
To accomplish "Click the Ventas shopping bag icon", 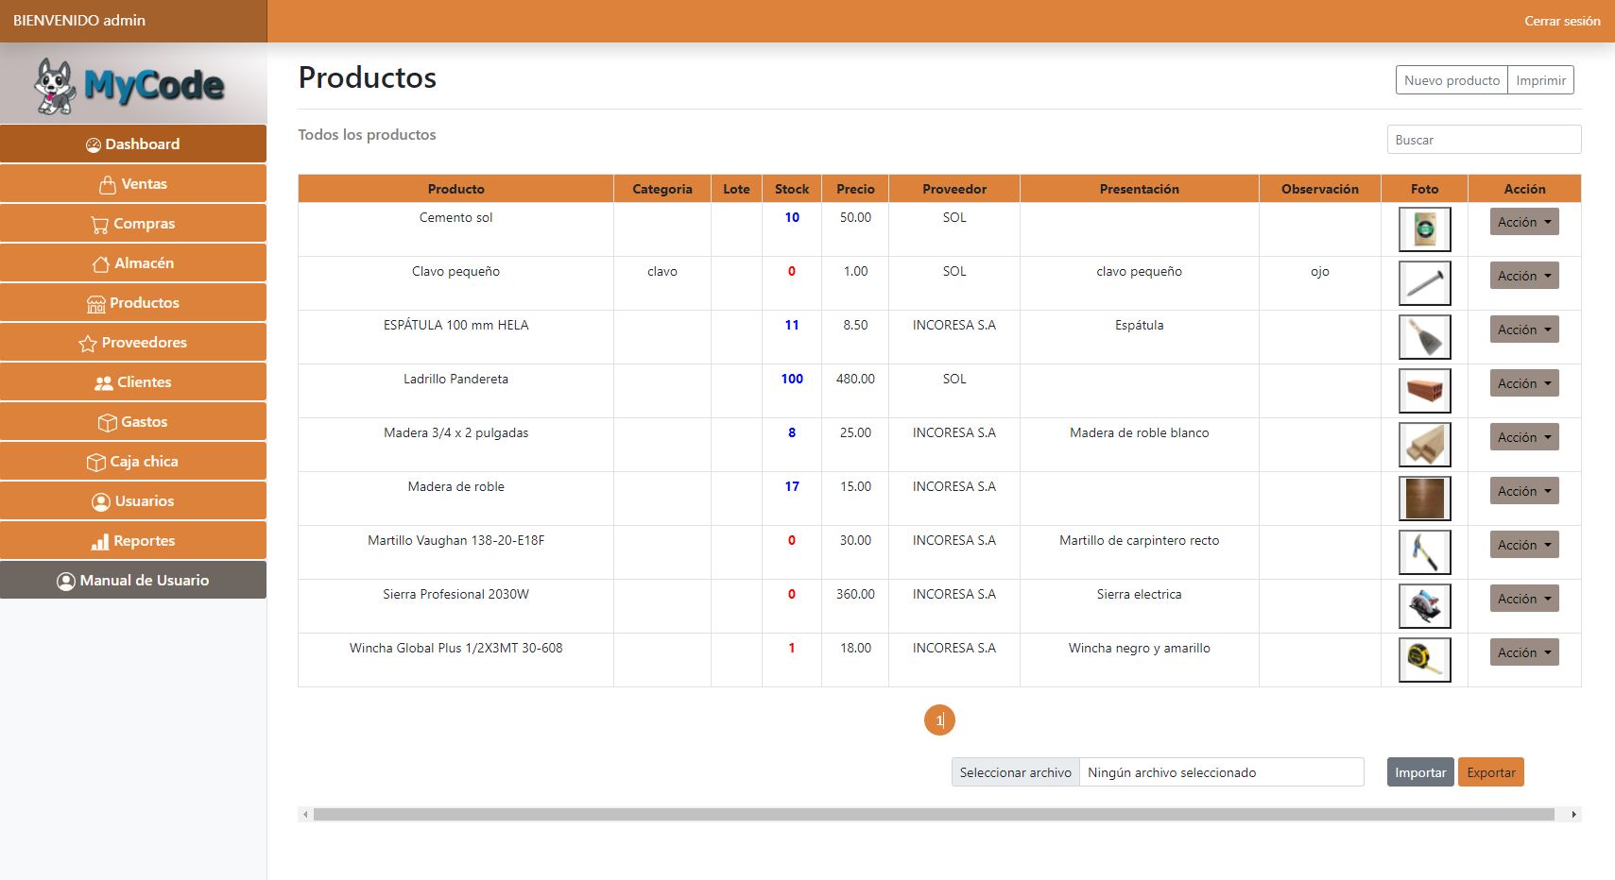I will click(x=108, y=184).
